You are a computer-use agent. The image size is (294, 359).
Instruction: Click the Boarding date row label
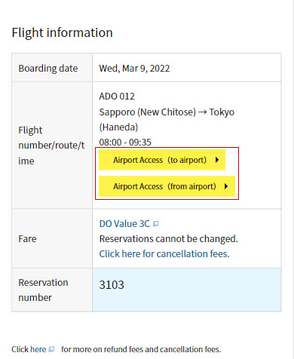(x=48, y=69)
